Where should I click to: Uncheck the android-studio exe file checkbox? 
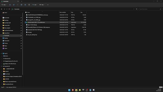25,22
